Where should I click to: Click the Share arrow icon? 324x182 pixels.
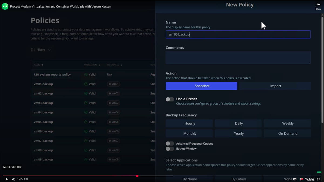pyautogui.click(x=318, y=4)
